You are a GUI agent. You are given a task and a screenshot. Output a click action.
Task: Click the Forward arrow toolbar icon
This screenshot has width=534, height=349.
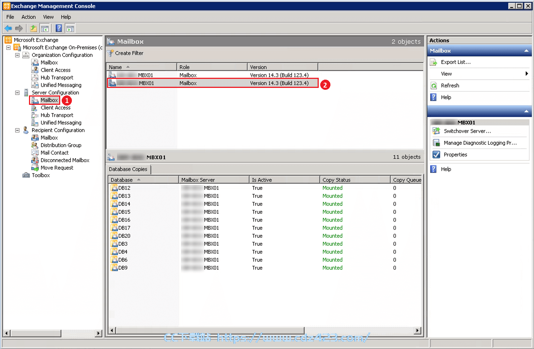click(x=19, y=28)
